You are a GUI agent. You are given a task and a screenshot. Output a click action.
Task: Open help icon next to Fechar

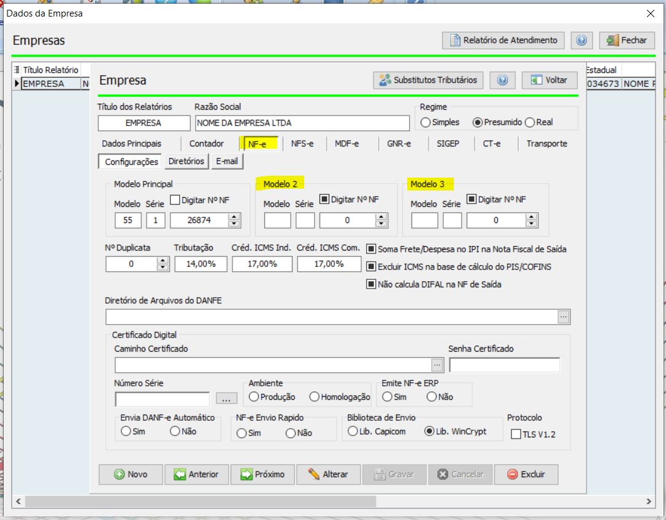point(581,40)
